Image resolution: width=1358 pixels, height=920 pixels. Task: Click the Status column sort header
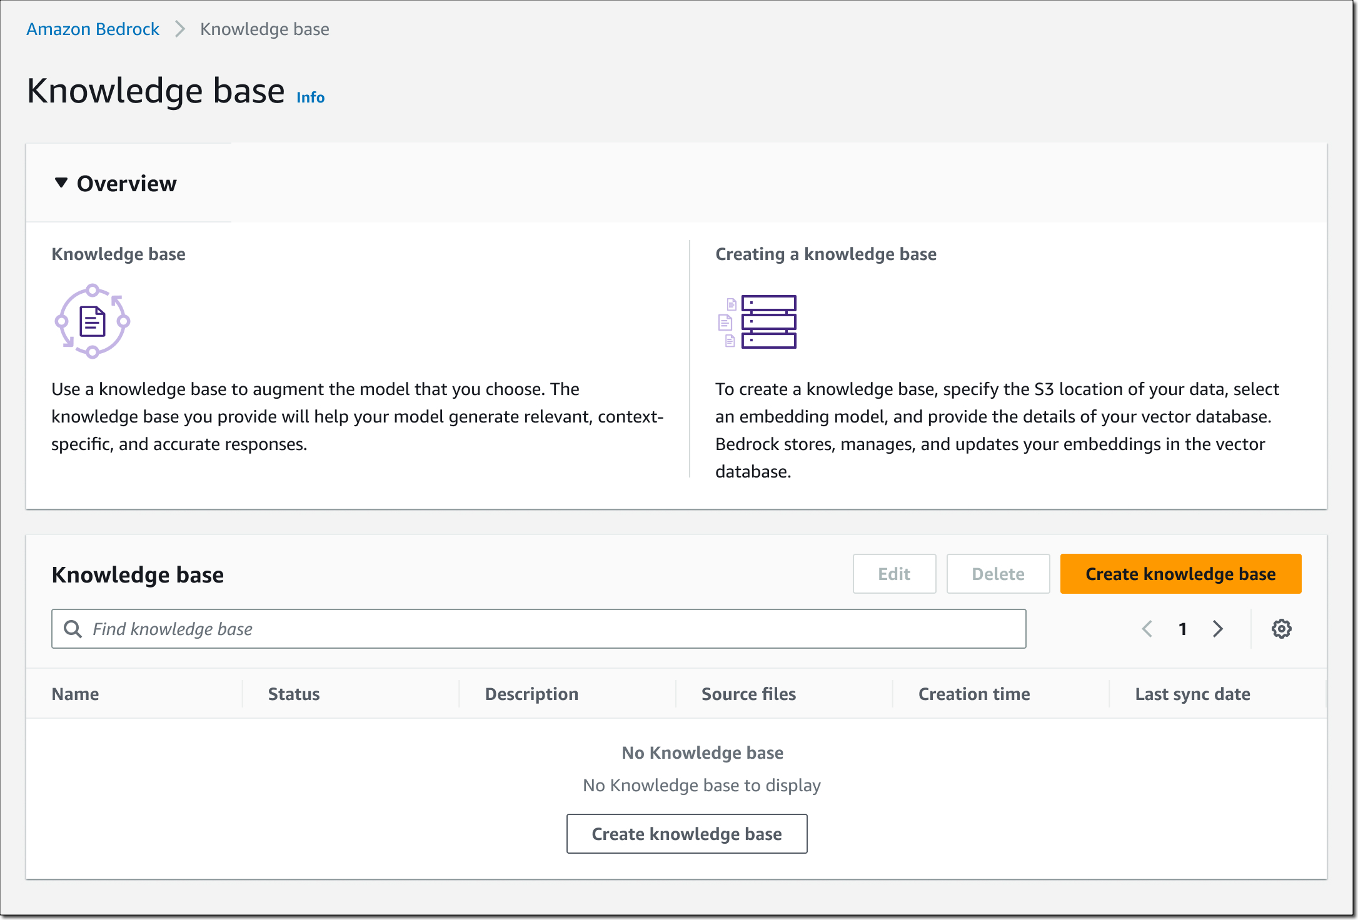[294, 693]
